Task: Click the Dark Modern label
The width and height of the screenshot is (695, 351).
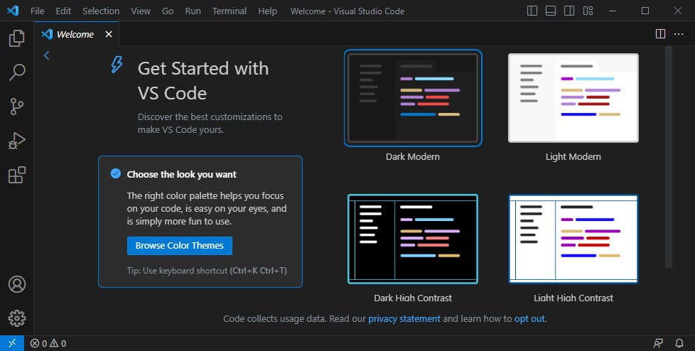Action: coord(413,157)
